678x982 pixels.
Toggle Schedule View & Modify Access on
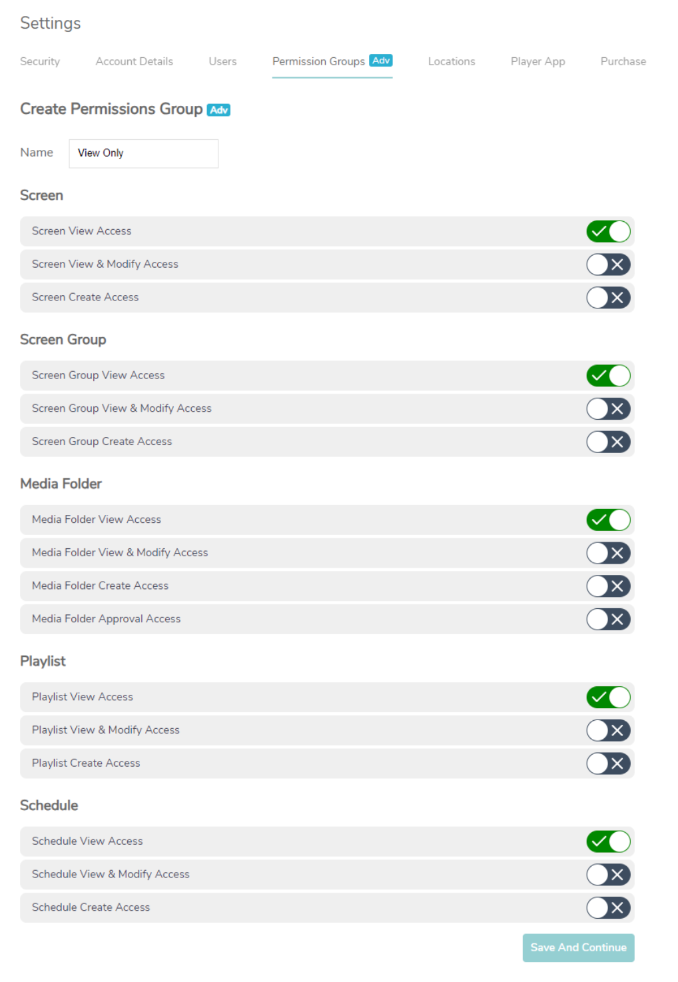pos(608,875)
